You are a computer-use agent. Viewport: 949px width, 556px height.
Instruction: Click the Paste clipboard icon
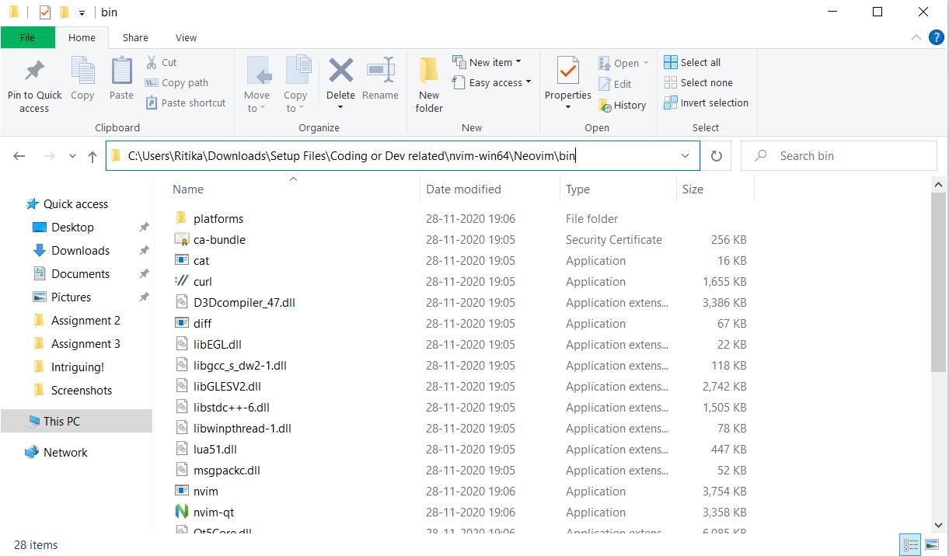[x=121, y=71]
